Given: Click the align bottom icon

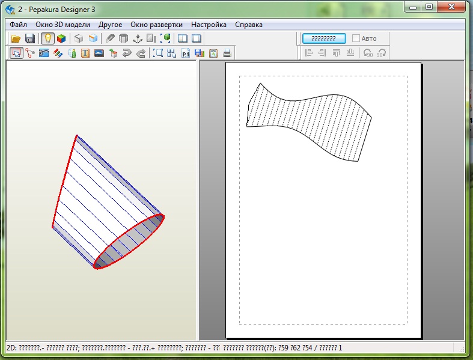Looking at the screenshot, I should pyautogui.click(x=350, y=53).
